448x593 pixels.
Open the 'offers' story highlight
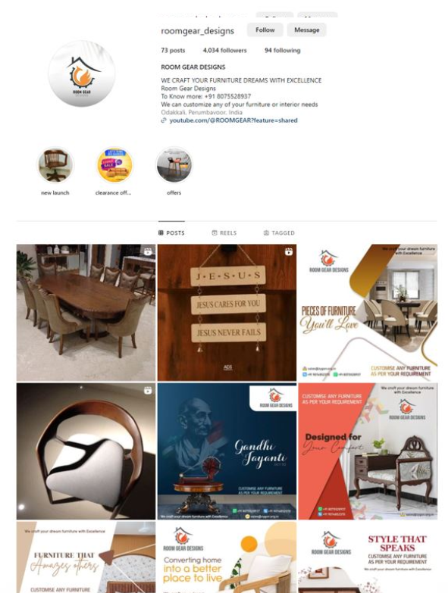pyautogui.click(x=174, y=165)
